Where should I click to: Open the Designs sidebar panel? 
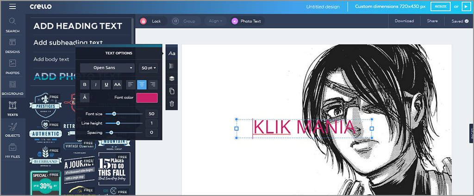click(x=12, y=46)
